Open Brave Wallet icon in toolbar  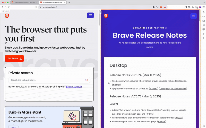(x=189, y=7)
